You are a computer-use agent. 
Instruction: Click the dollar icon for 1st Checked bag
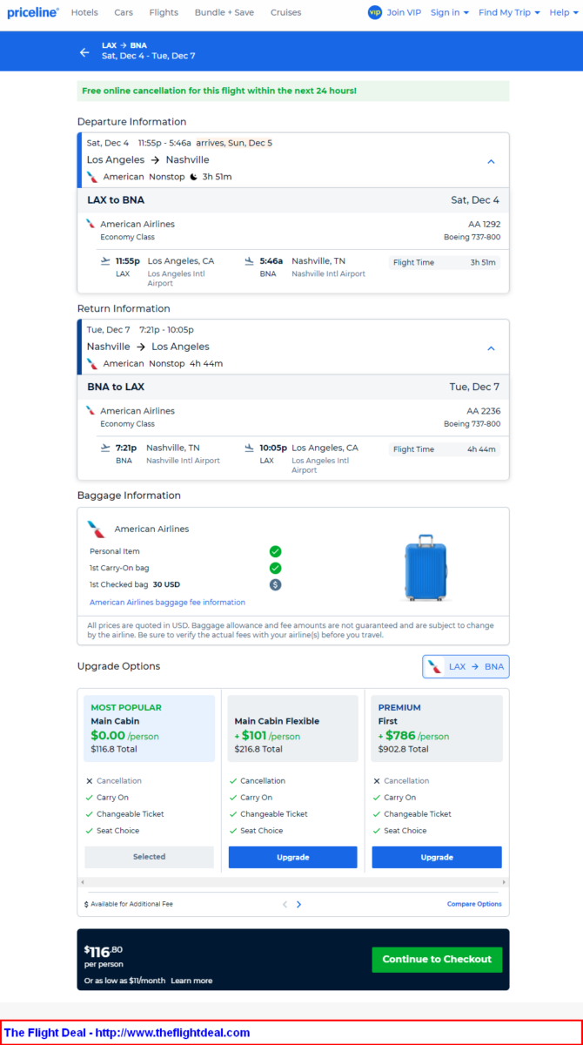275,584
